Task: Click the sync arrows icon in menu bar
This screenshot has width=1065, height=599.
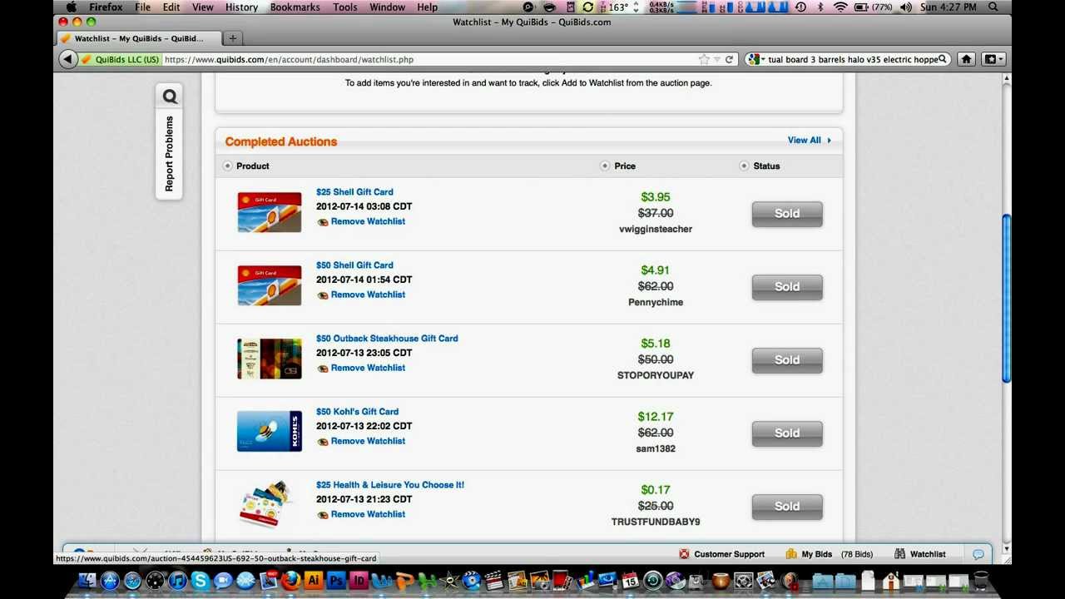Action: click(588, 7)
